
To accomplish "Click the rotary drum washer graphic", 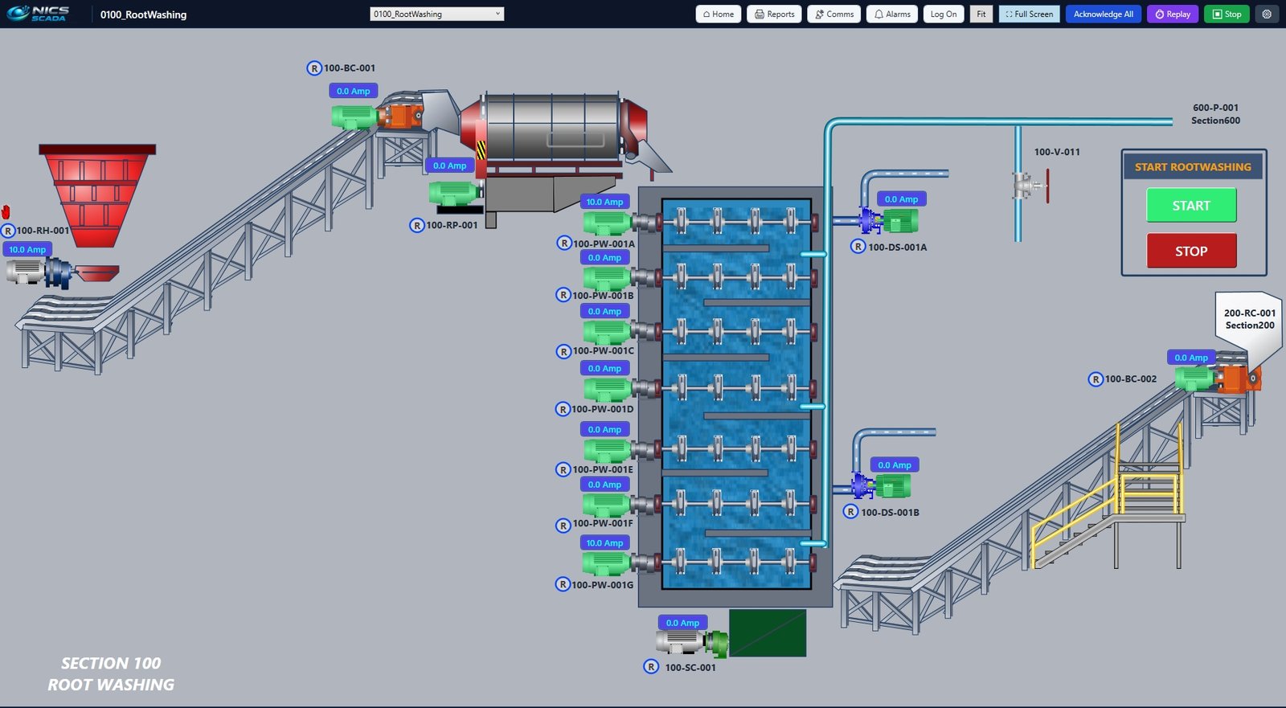I will (x=554, y=127).
